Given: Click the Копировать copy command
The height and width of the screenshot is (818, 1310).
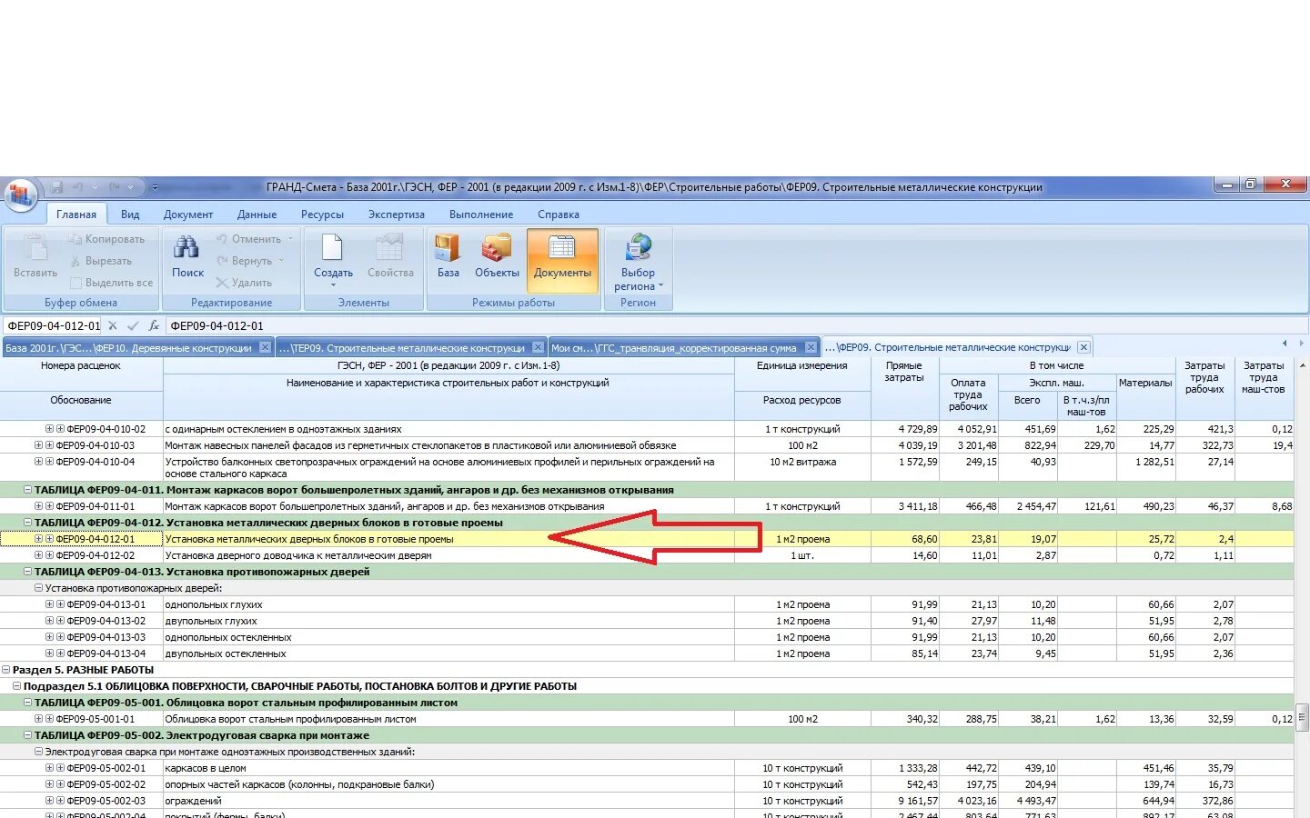Looking at the screenshot, I should click(x=106, y=239).
